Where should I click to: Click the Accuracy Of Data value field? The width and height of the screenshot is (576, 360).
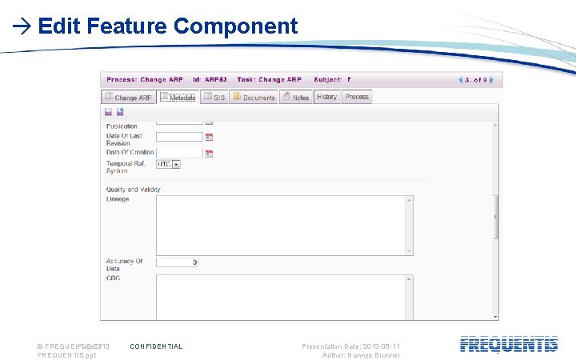pyautogui.click(x=177, y=262)
